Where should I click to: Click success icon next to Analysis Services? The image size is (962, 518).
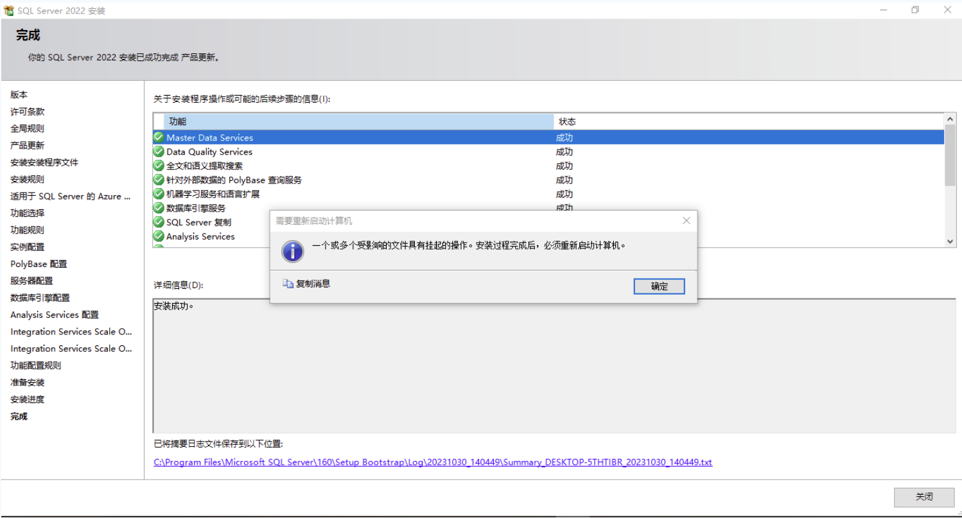[159, 236]
